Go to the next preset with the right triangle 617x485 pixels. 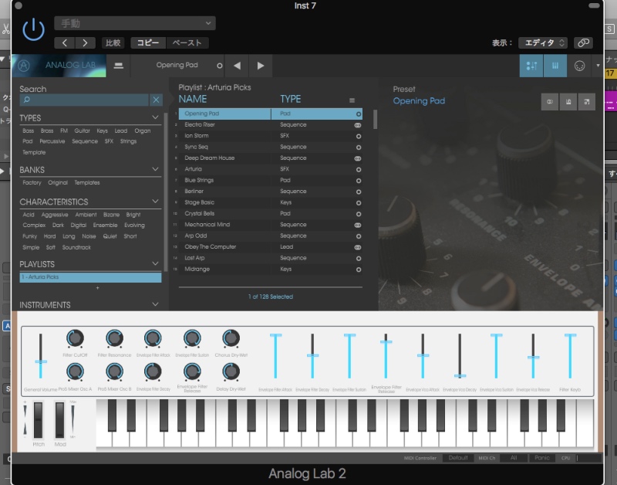pyautogui.click(x=261, y=66)
